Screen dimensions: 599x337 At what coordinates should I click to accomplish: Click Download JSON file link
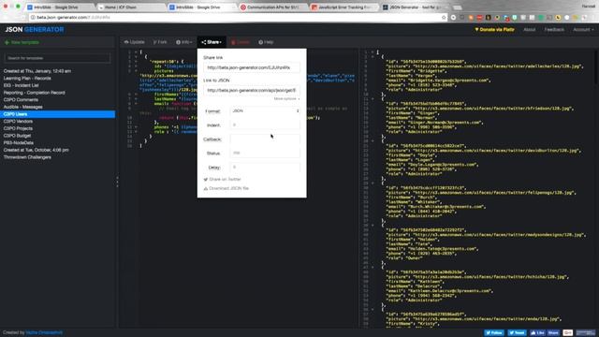point(226,188)
